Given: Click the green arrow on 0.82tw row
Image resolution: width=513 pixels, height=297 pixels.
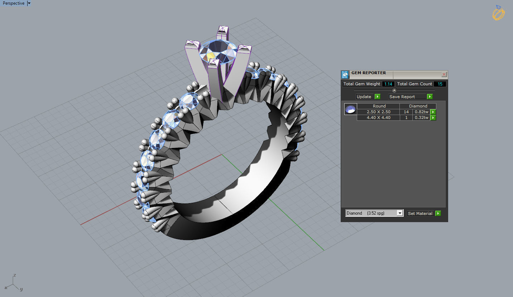Looking at the screenshot, I should [433, 112].
